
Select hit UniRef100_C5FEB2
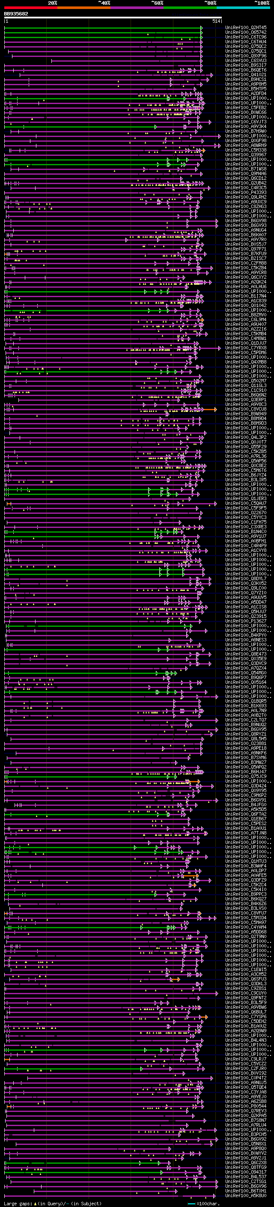click(x=246, y=108)
